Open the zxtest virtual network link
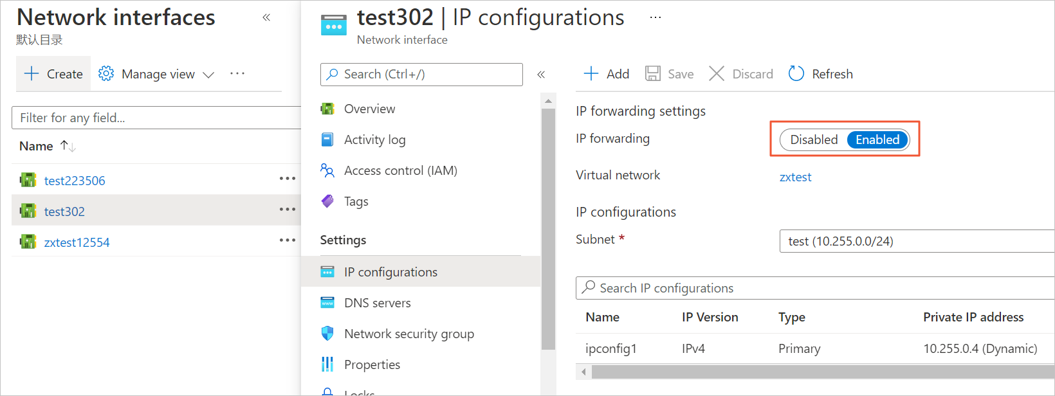The height and width of the screenshot is (396, 1055). click(795, 177)
